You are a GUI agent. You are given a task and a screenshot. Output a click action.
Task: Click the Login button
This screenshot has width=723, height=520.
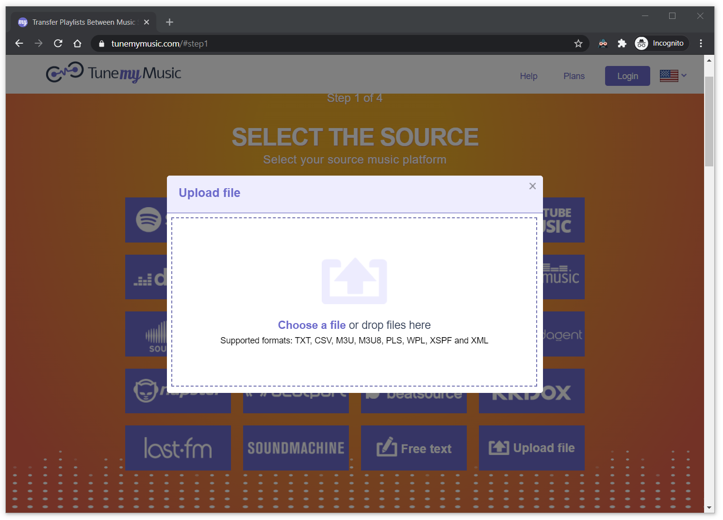pyautogui.click(x=627, y=76)
